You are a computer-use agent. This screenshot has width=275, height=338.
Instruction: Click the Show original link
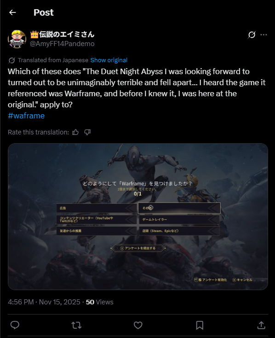pos(109,60)
